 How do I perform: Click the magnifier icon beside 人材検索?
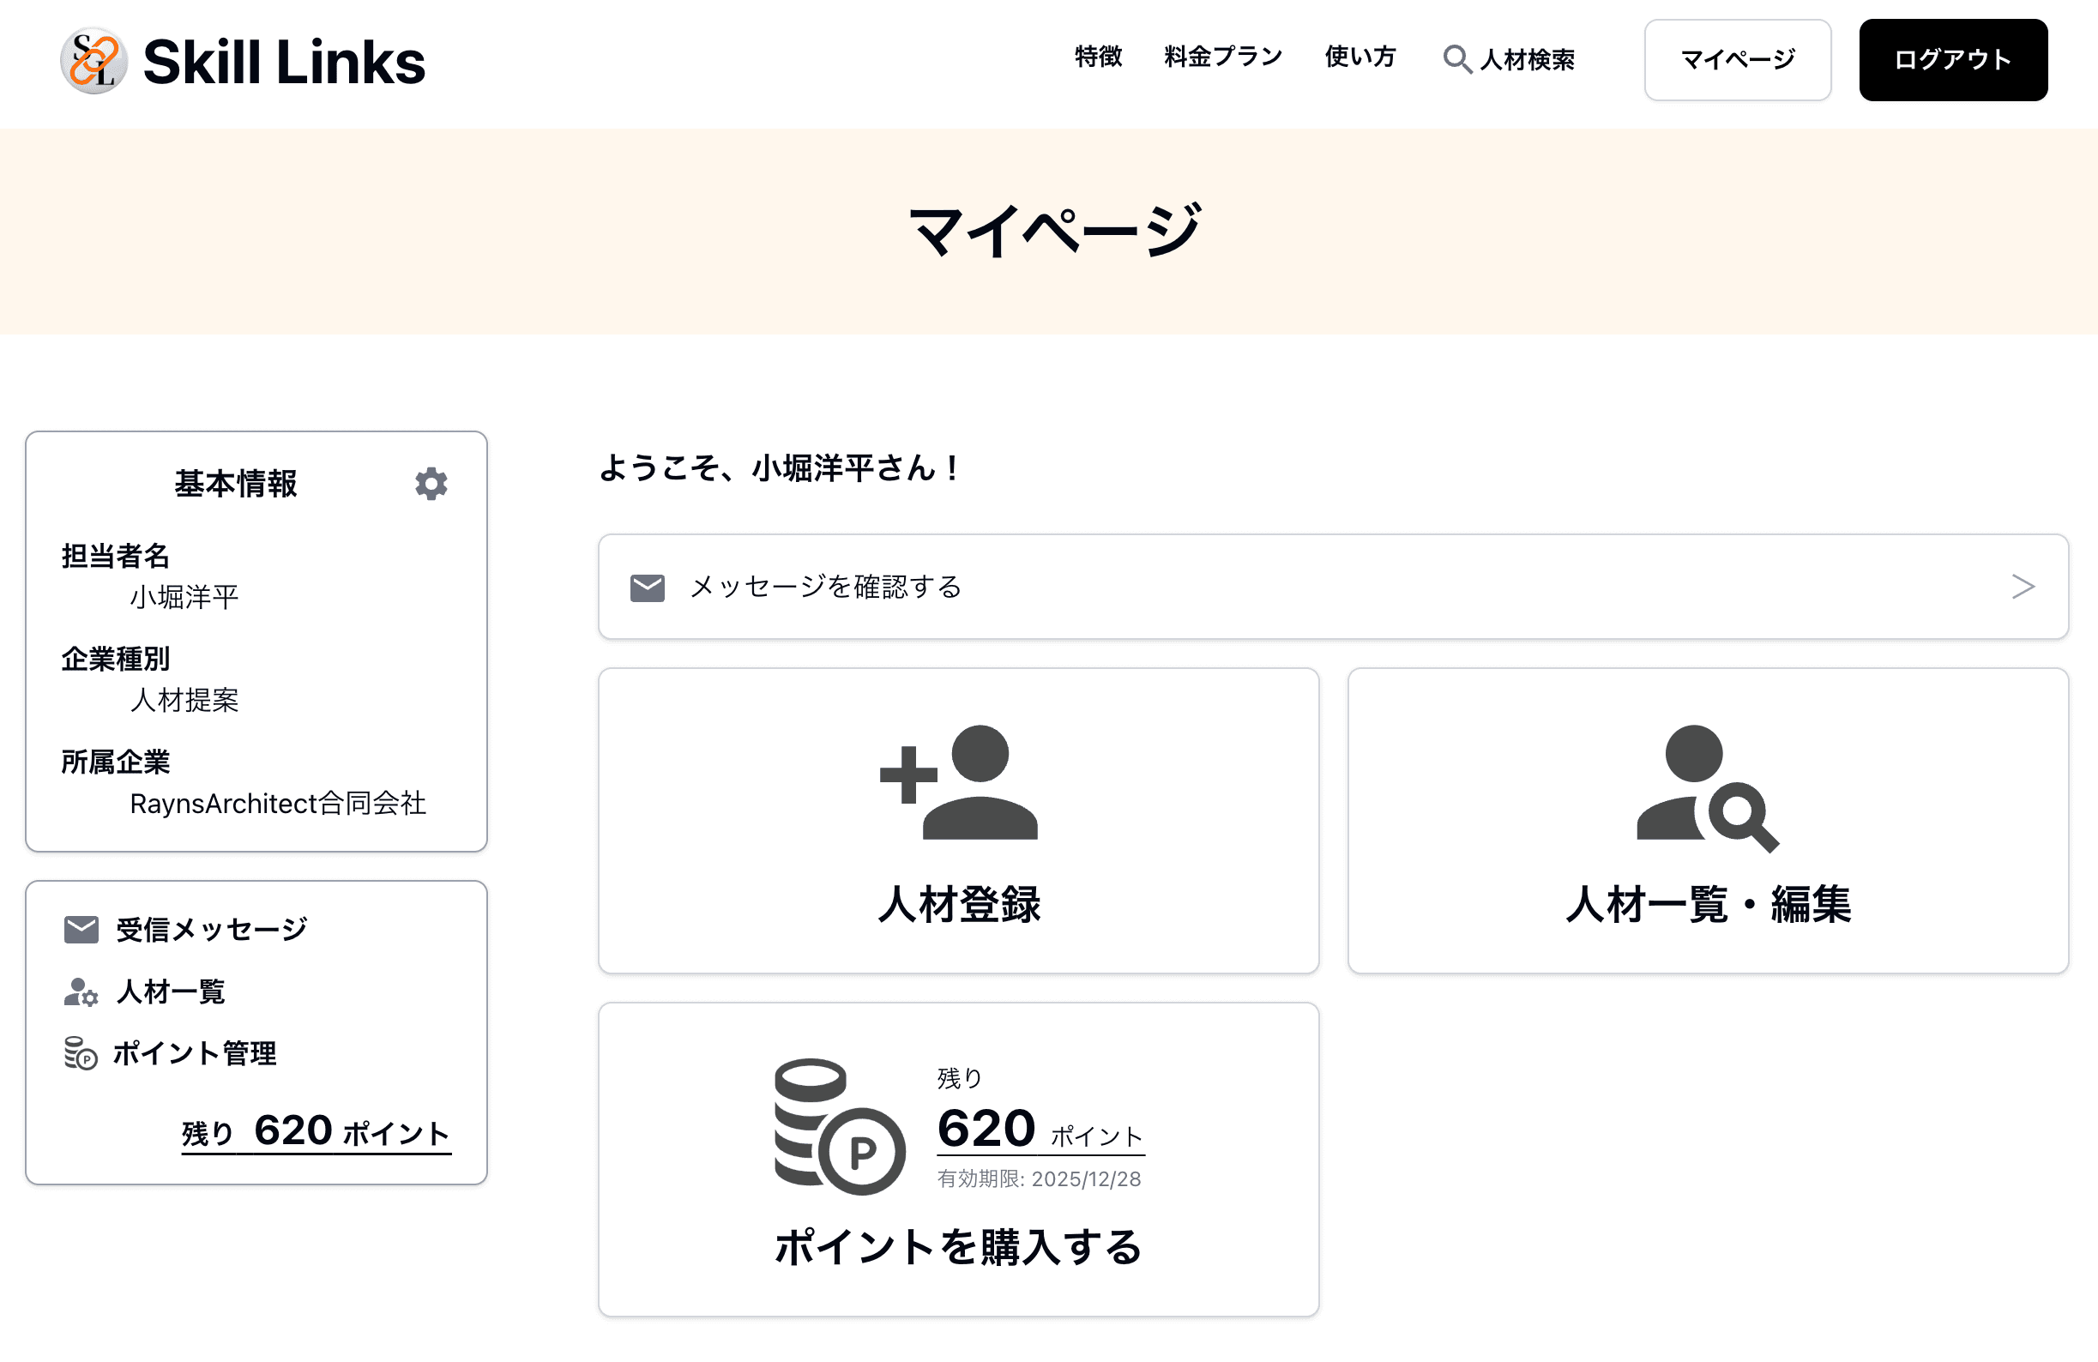click(x=1456, y=60)
